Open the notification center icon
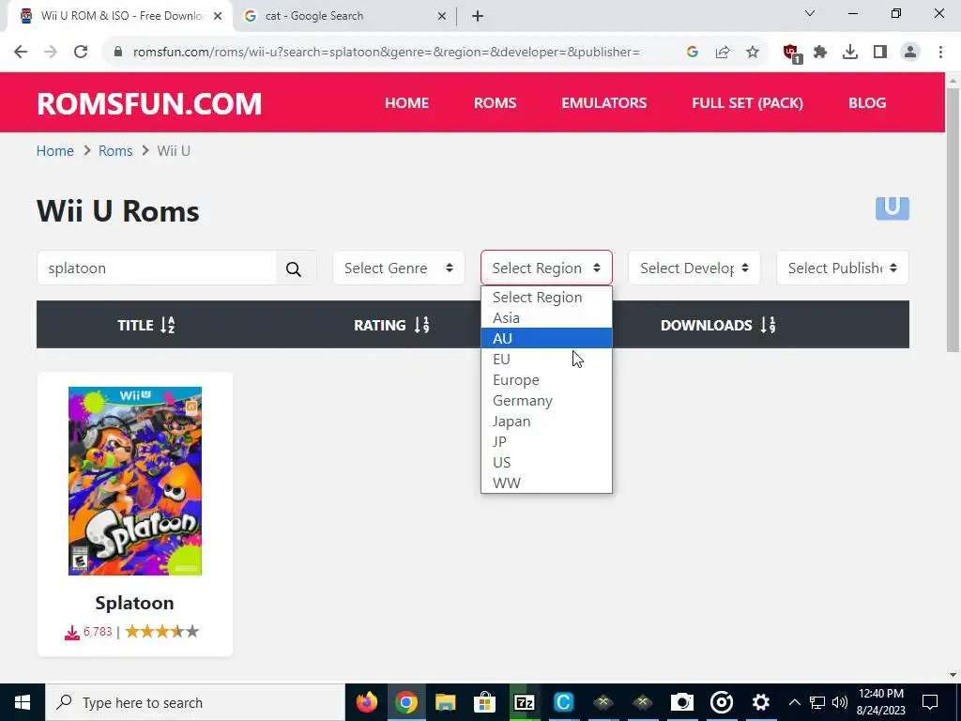 [x=930, y=702]
